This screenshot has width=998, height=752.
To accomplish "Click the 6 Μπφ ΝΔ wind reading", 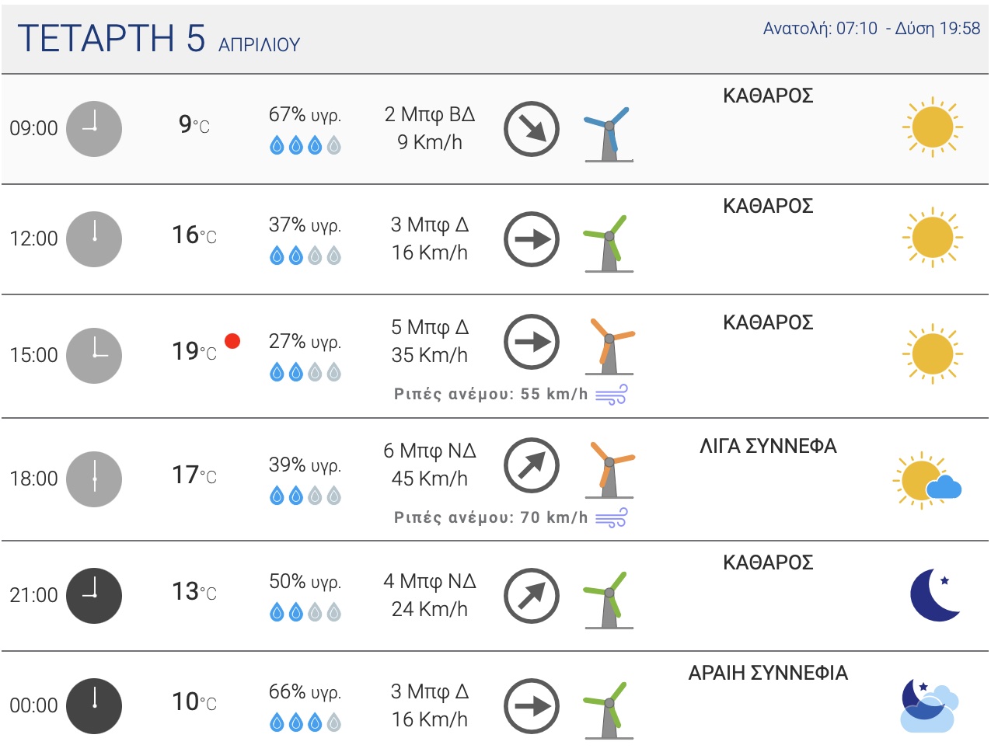I will point(430,451).
